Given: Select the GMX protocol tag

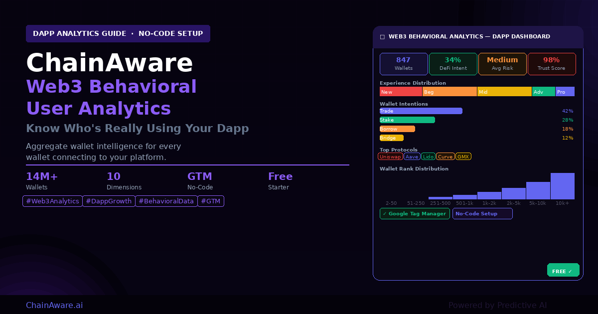Looking at the screenshot, I should [x=463, y=157].
